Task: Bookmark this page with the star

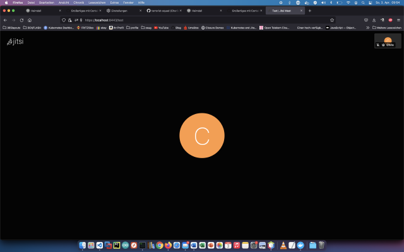Action: point(332,20)
